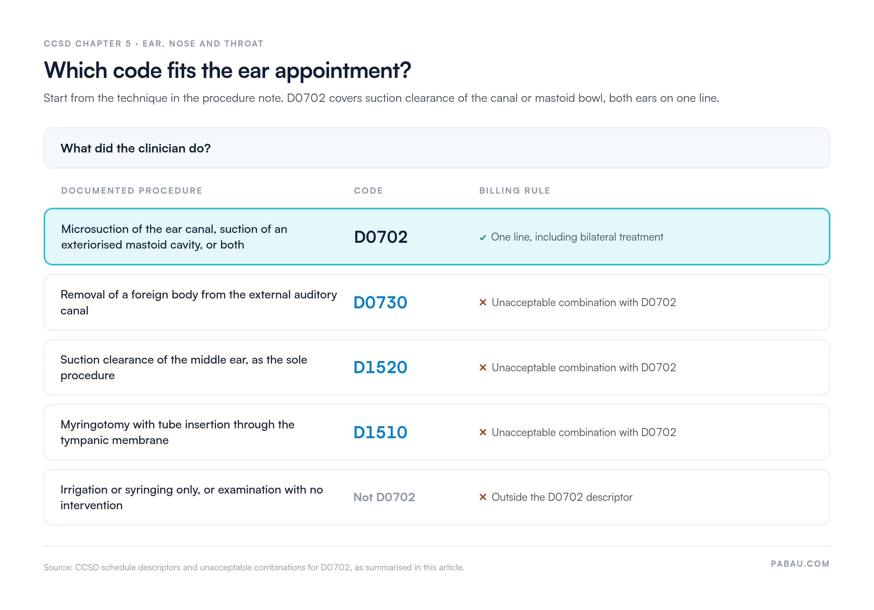Screen dimensions: 874x610
Task: Click the grey 'Not D0702' label
Action: 384,497
